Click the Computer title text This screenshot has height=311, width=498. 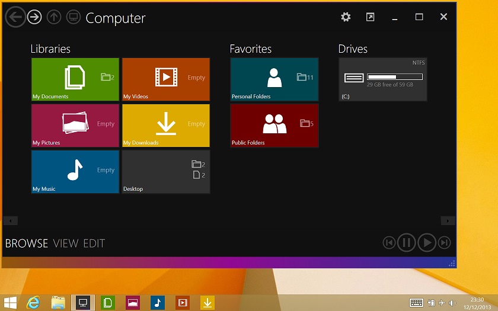pos(115,18)
